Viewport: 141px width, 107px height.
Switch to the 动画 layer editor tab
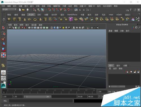(x=125, y=66)
